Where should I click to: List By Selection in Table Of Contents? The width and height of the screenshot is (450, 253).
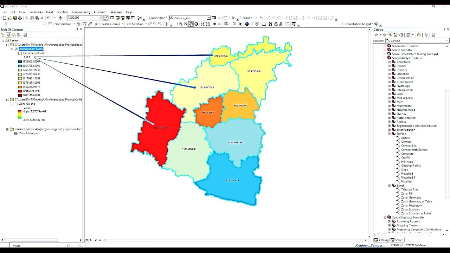[x=19, y=35]
